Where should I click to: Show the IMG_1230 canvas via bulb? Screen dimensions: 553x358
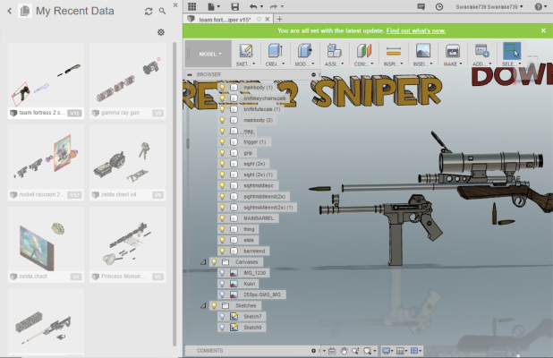point(222,273)
